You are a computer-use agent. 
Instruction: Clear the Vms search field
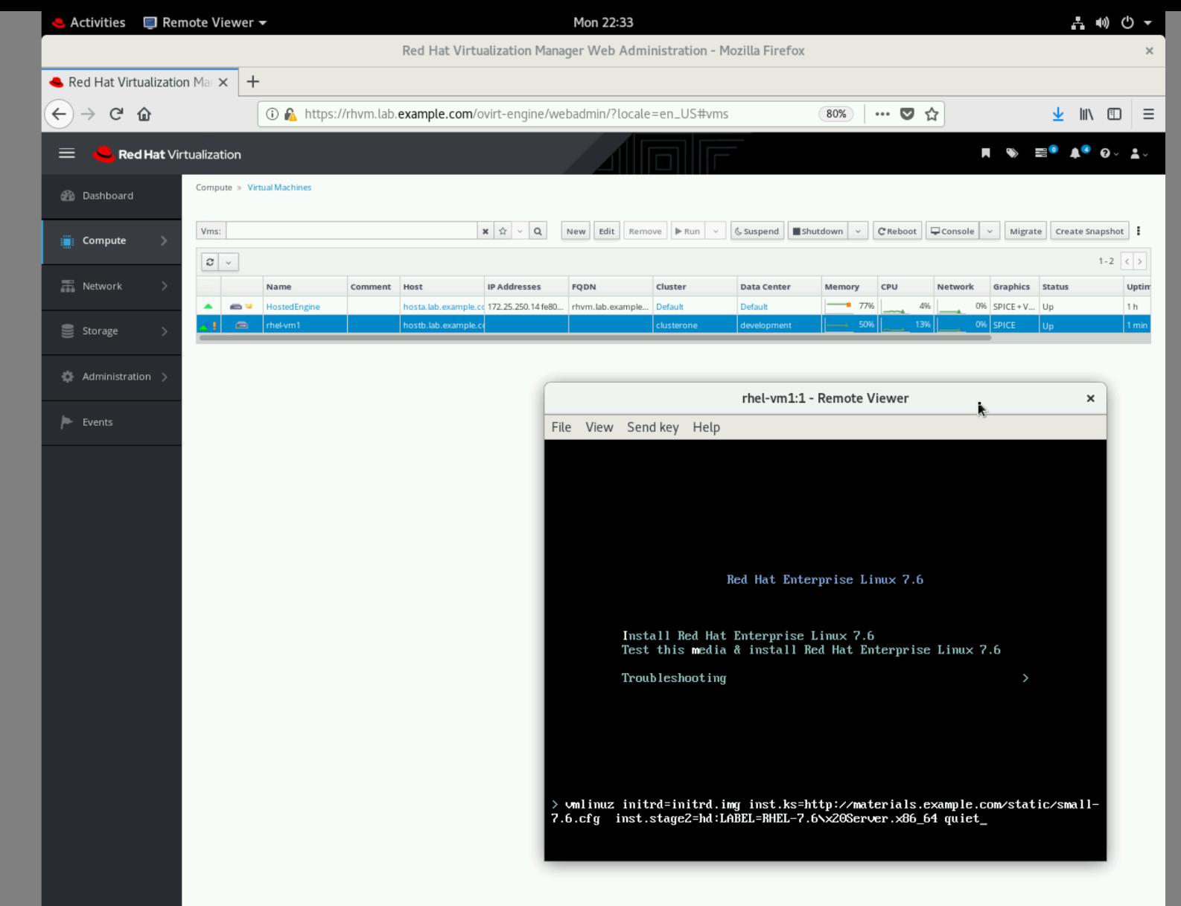click(486, 231)
